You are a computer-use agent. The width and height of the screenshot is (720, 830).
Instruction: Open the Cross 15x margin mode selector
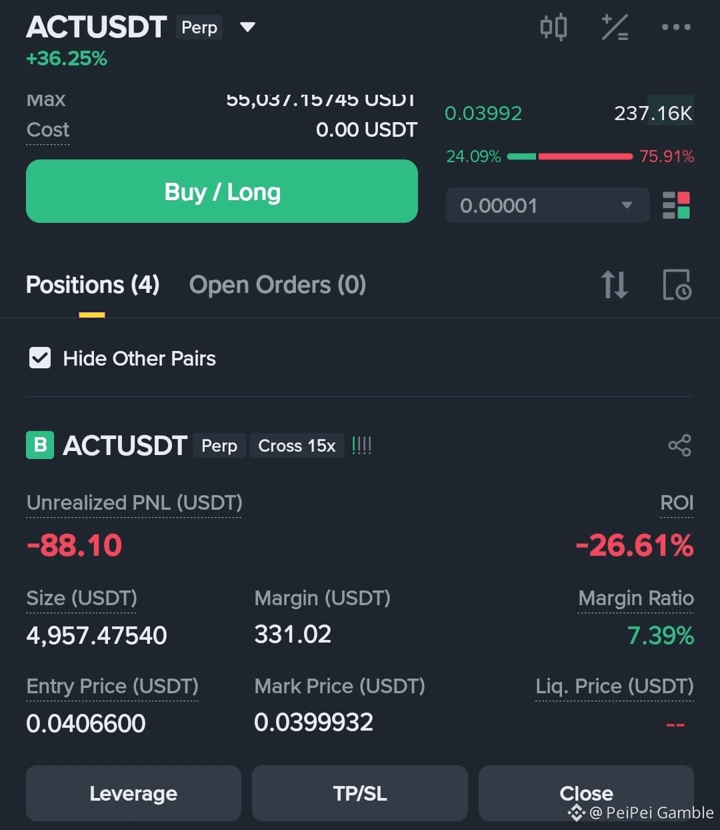point(297,446)
